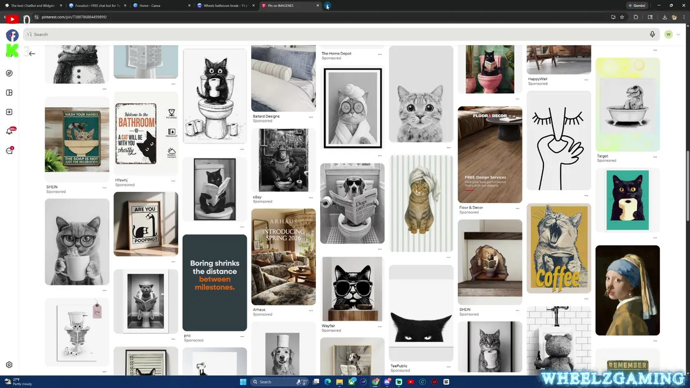Image resolution: width=690 pixels, height=388 pixels.
Task: Open the Wash Your Hands cat sign pin
Action: click(x=77, y=140)
